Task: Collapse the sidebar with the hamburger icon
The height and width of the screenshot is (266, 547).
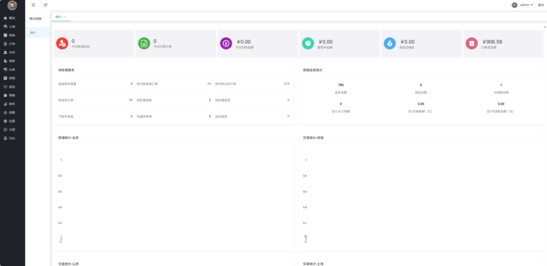Action: click(34, 5)
